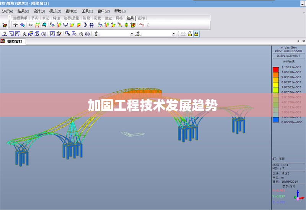Click the node selection combo box field
This screenshot has width=306, height=210.
(x=117, y=34)
